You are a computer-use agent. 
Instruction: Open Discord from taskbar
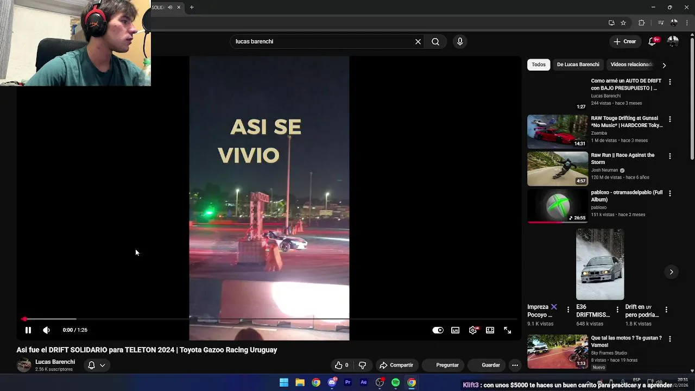pos(332,382)
